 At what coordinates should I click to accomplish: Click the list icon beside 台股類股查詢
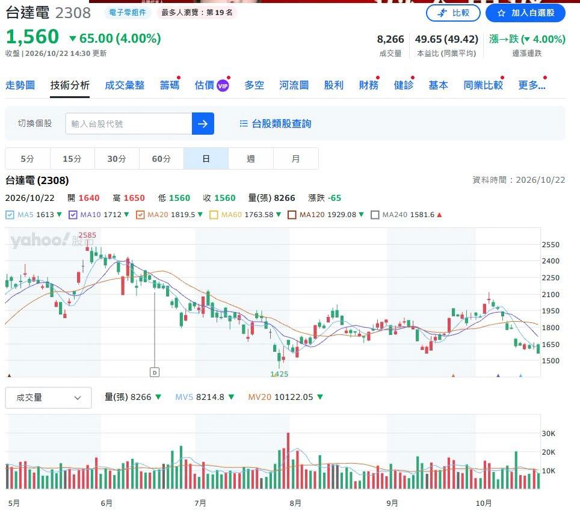click(x=244, y=123)
